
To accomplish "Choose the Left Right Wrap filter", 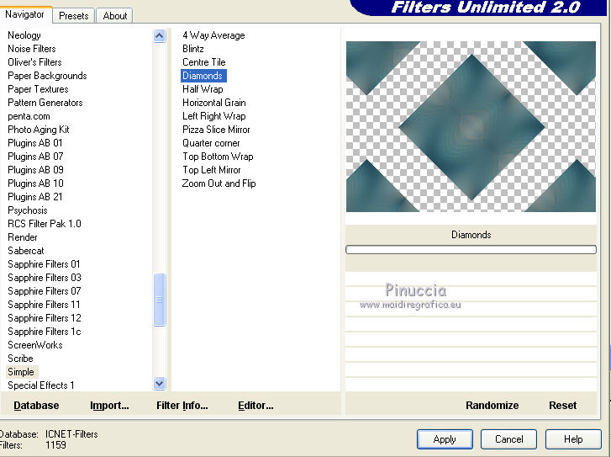I will 214,116.
